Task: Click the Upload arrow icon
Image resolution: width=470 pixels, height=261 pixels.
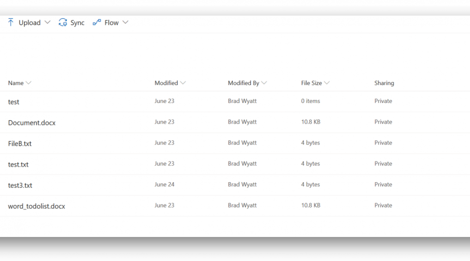Action: pyautogui.click(x=11, y=22)
